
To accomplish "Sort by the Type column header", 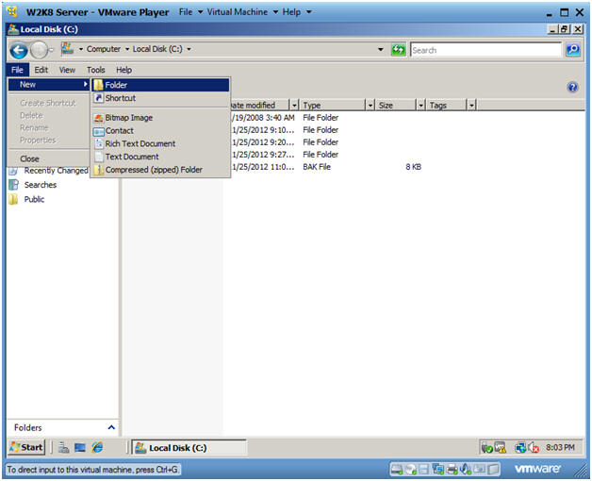I will click(x=333, y=105).
